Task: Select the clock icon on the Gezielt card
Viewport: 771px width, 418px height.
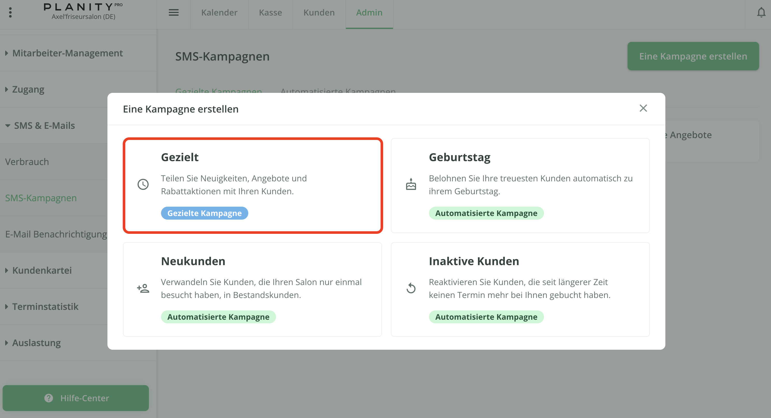Action: (143, 184)
